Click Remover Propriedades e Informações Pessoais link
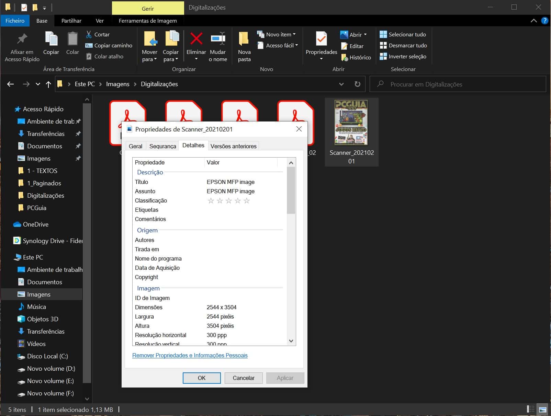This screenshot has height=416, width=551. [190, 355]
